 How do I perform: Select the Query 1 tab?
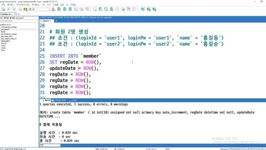(47, 21)
